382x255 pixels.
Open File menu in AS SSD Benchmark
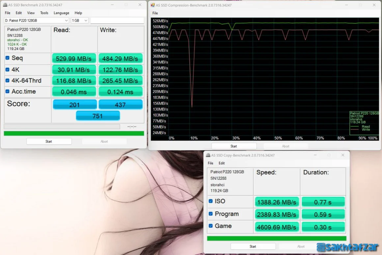pos(8,13)
